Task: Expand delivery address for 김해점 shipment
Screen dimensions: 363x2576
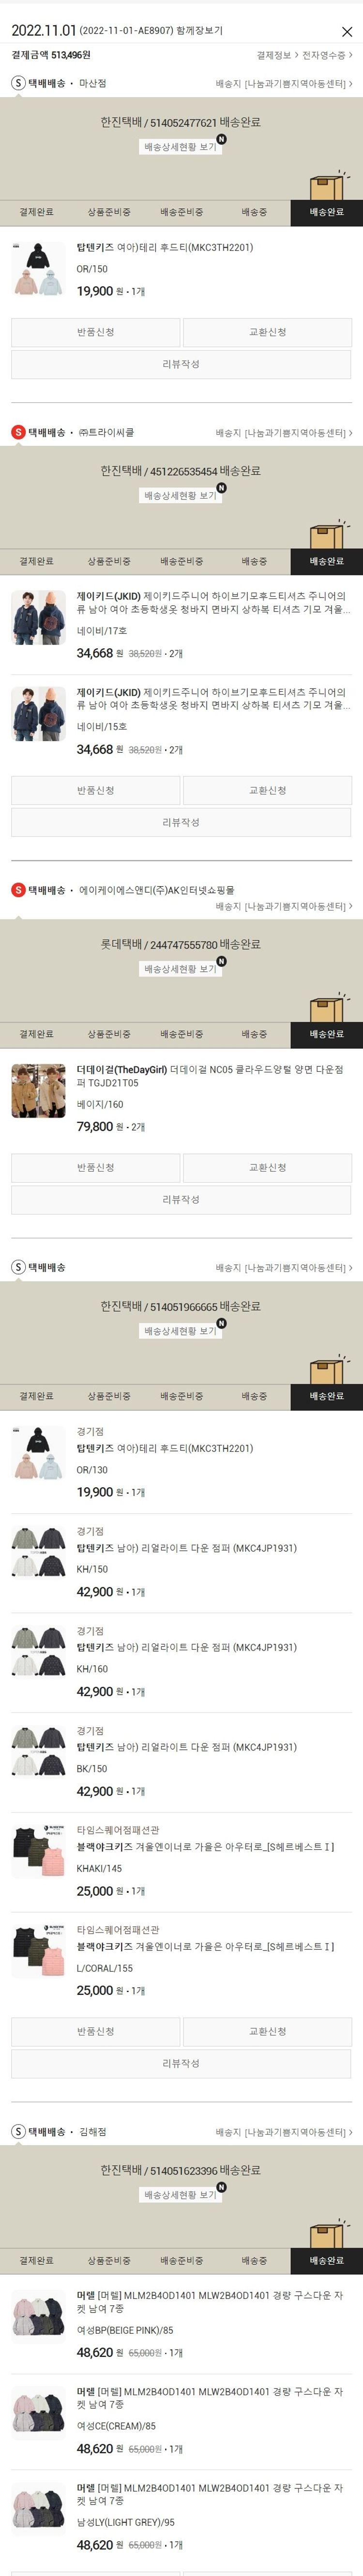Action: (x=284, y=2132)
